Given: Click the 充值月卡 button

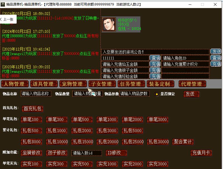Looking at the screenshot, I should 202,153.
